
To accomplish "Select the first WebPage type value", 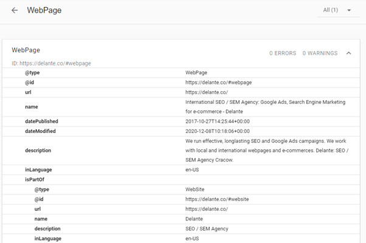I will [x=196, y=73].
